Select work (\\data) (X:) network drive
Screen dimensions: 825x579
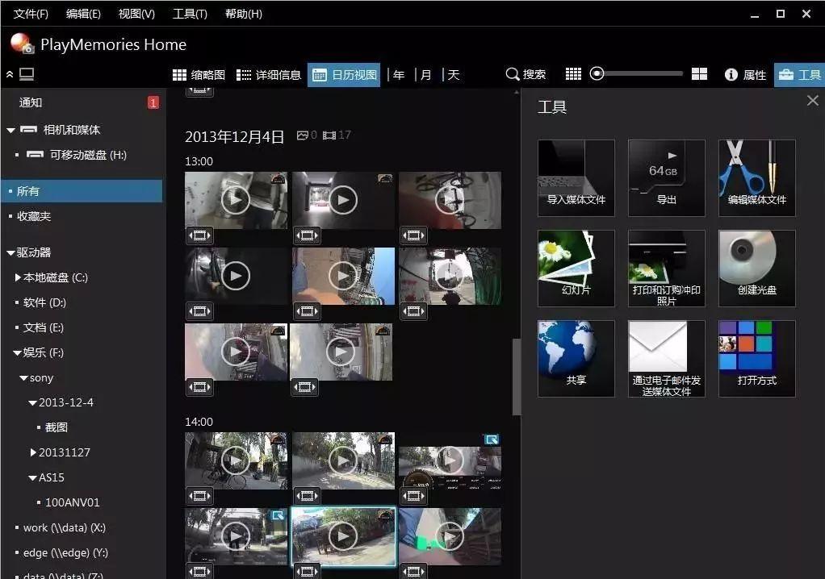pyautogui.click(x=65, y=527)
